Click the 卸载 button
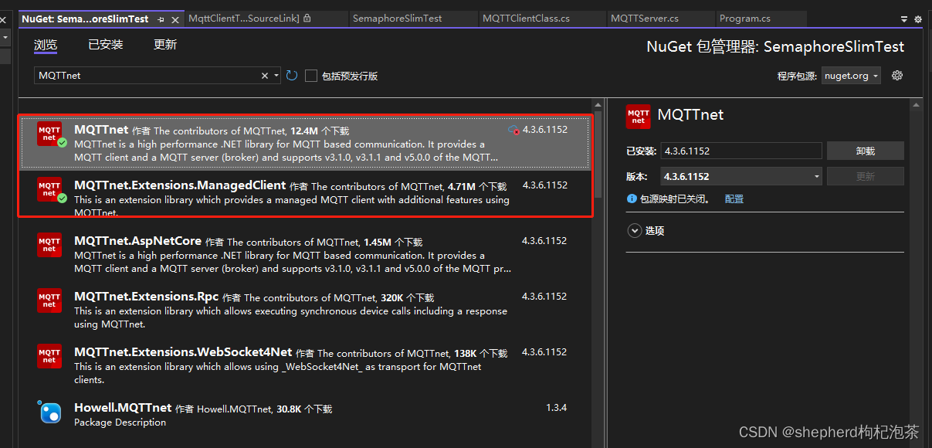The width and height of the screenshot is (932, 448). (x=865, y=150)
